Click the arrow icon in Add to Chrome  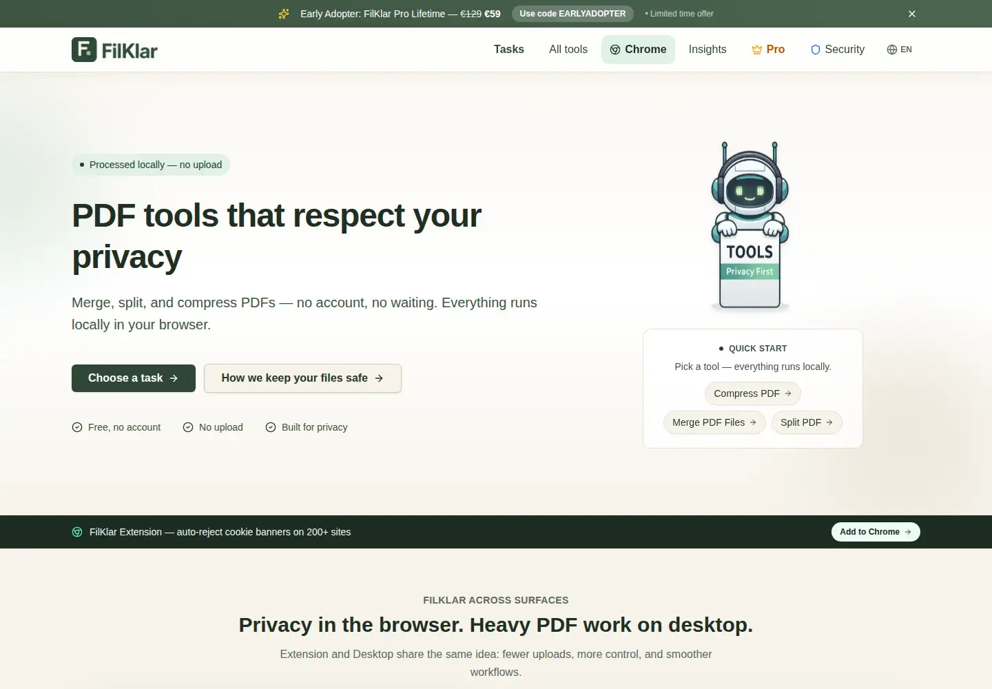pos(908,532)
